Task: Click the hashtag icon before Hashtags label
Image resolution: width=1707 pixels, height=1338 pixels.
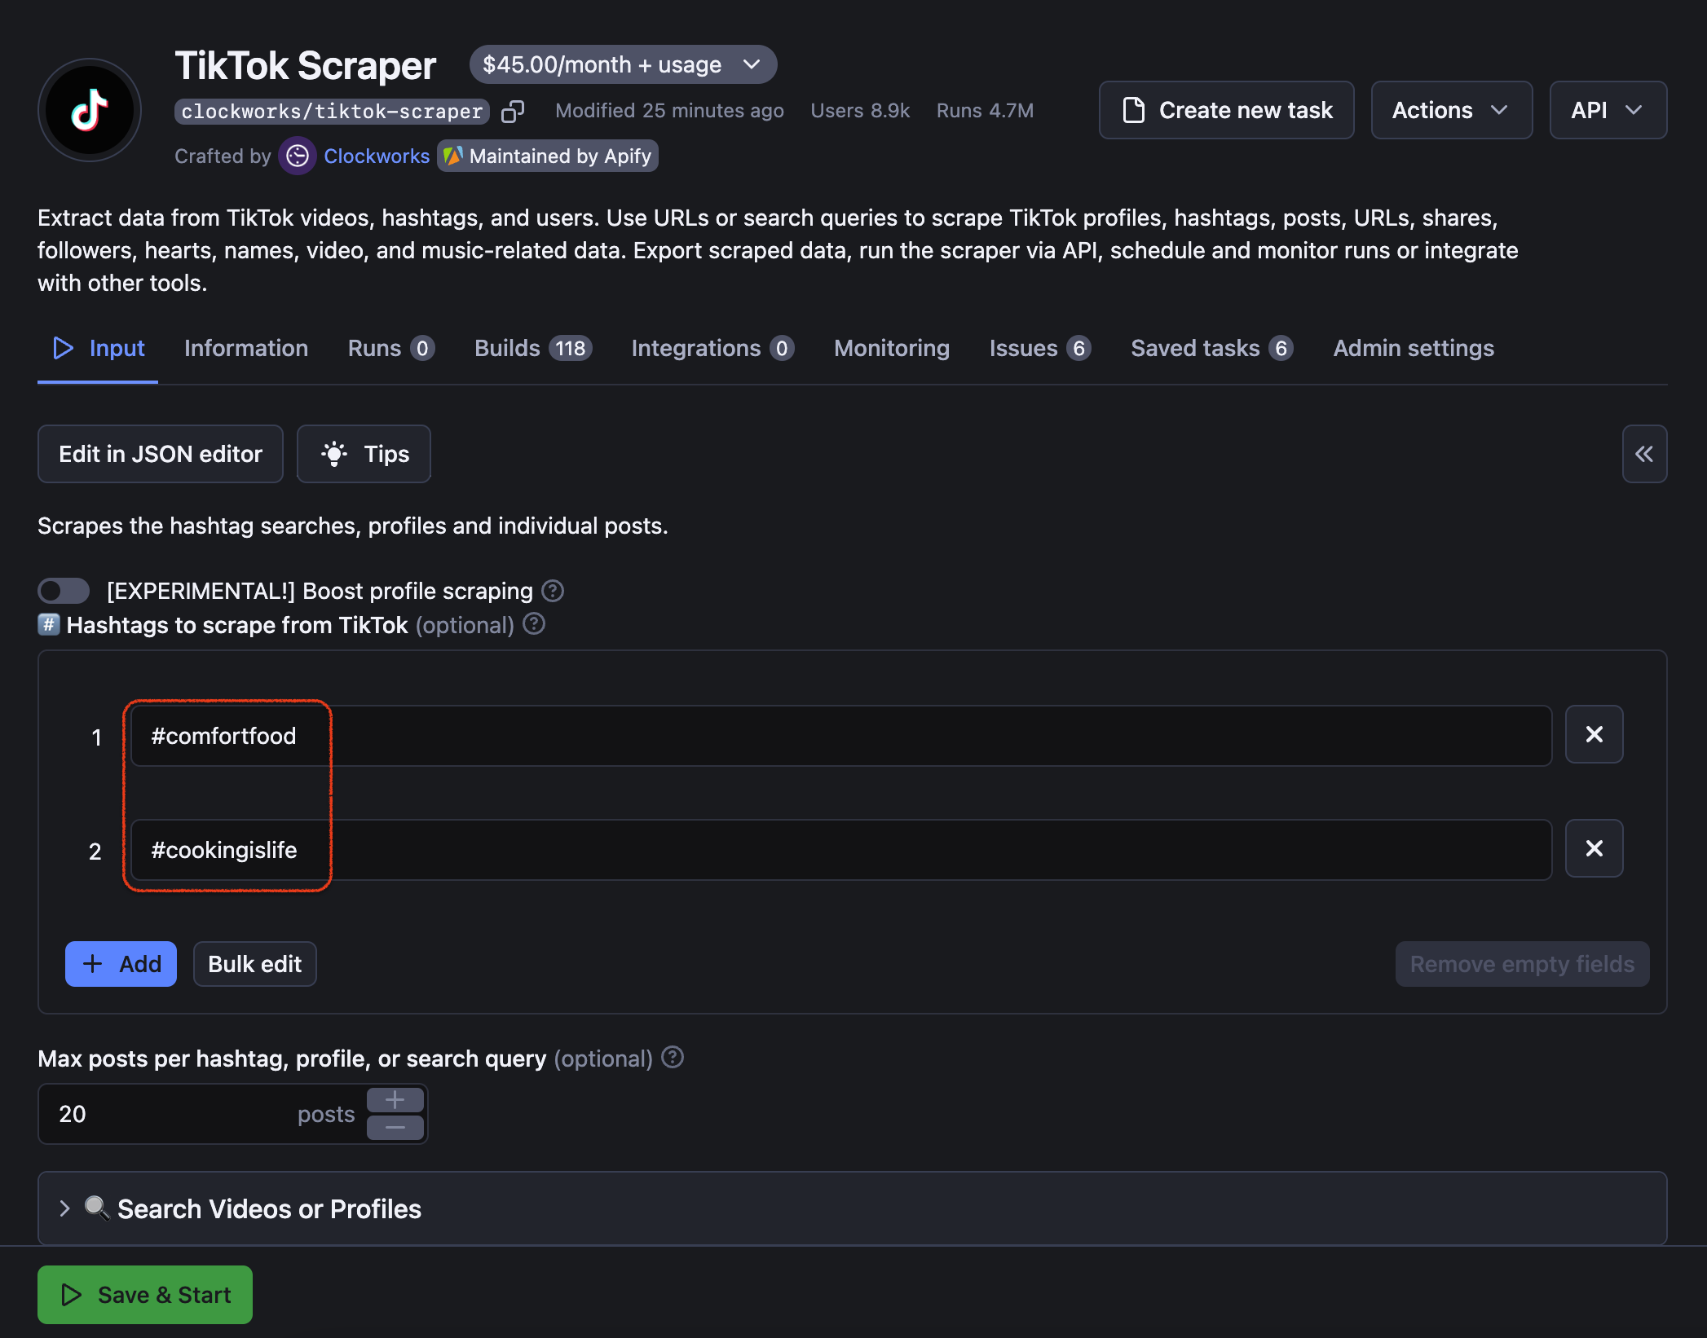Action: pyautogui.click(x=49, y=624)
